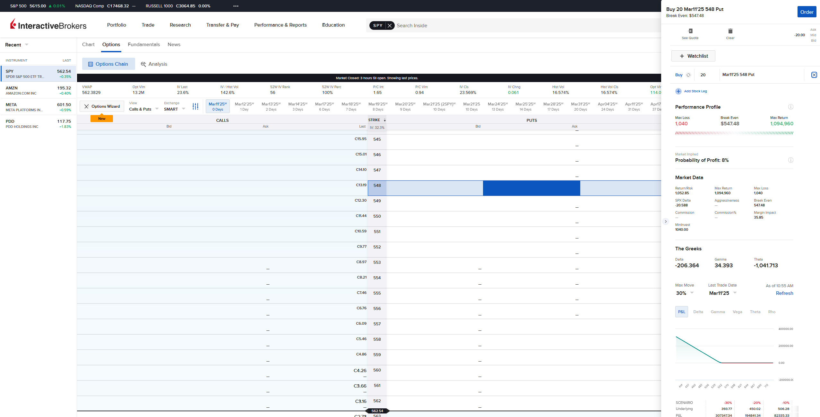Click the 550 strike row
This screenshot has height=417, width=820.
[369, 219]
